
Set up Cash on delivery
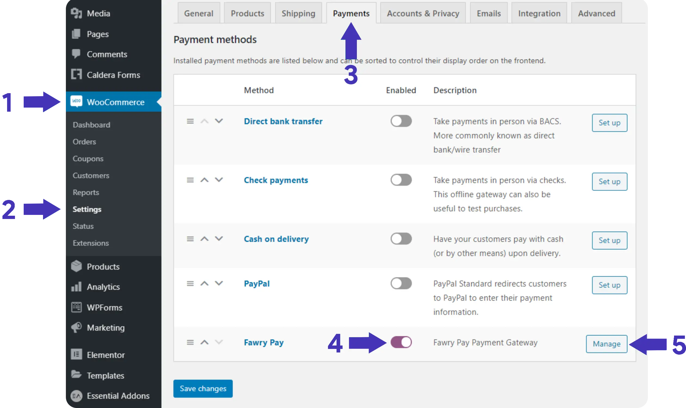pos(609,240)
